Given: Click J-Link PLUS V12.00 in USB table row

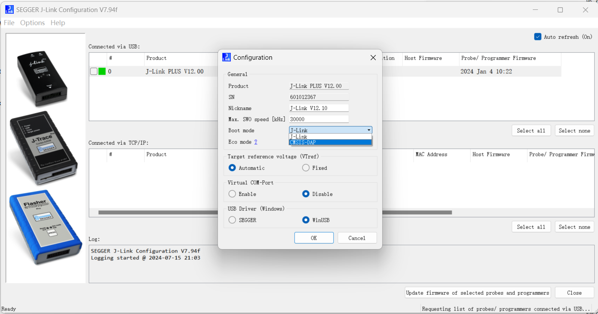Looking at the screenshot, I should pyautogui.click(x=175, y=71).
